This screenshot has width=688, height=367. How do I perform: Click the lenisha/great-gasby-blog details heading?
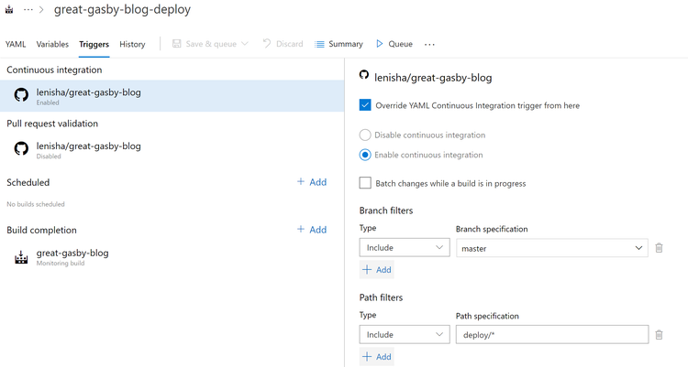point(433,78)
